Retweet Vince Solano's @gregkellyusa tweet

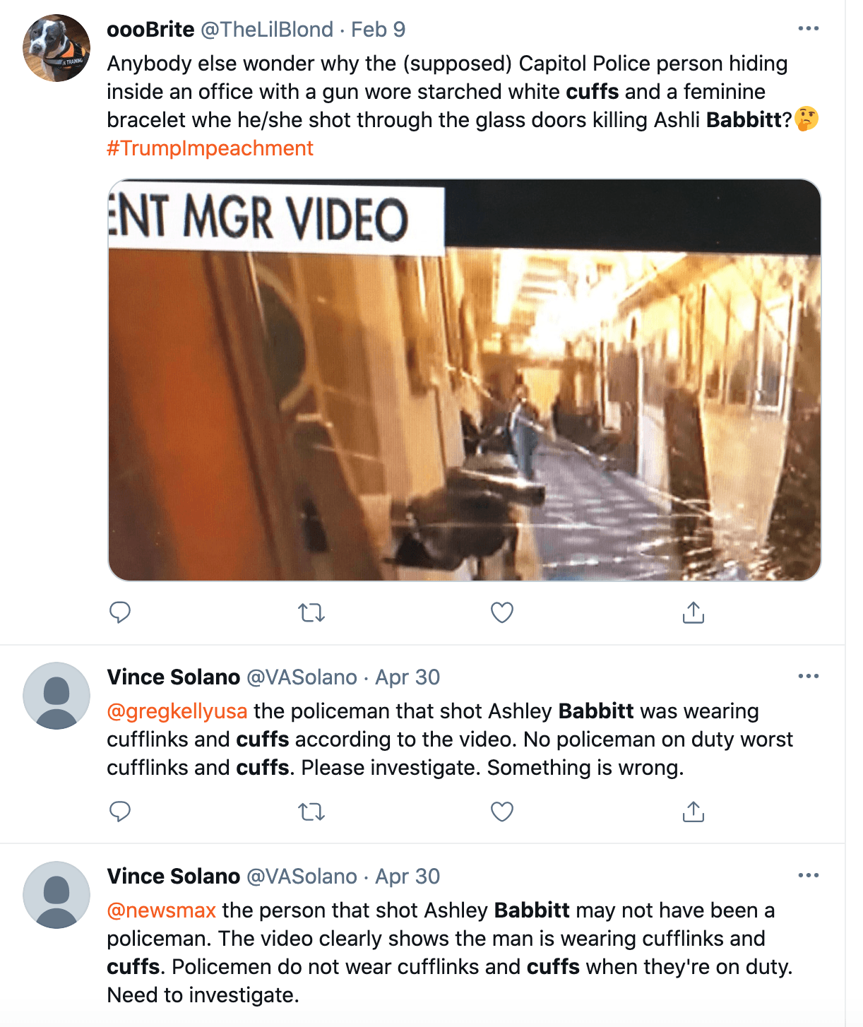click(311, 812)
